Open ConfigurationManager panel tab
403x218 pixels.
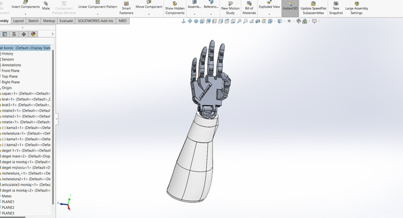pyautogui.click(x=14, y=34)
